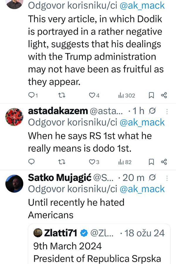View analytics showing 82 views
Image resolution: width=176 pixels, height=264 pixels.
pyautogui.click(x=125, y=162)
